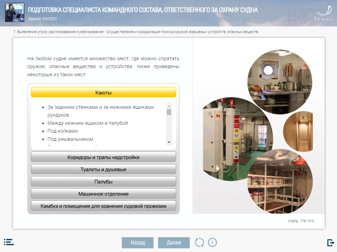Collapse the Каюты accordion section
Image resolution: width=337 pixels, height=252 pixels.
pos(103,92)
